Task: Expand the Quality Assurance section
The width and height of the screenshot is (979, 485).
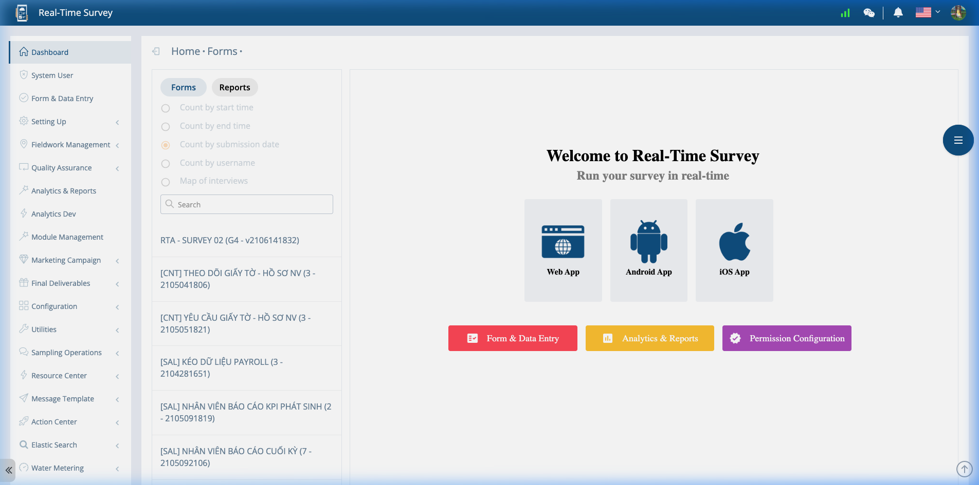Action: (x=61, y=167)
